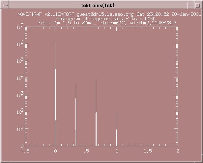Click the .5 label on x-axis
The width and height of the screenshot is (203, 163).
point(86,151)
